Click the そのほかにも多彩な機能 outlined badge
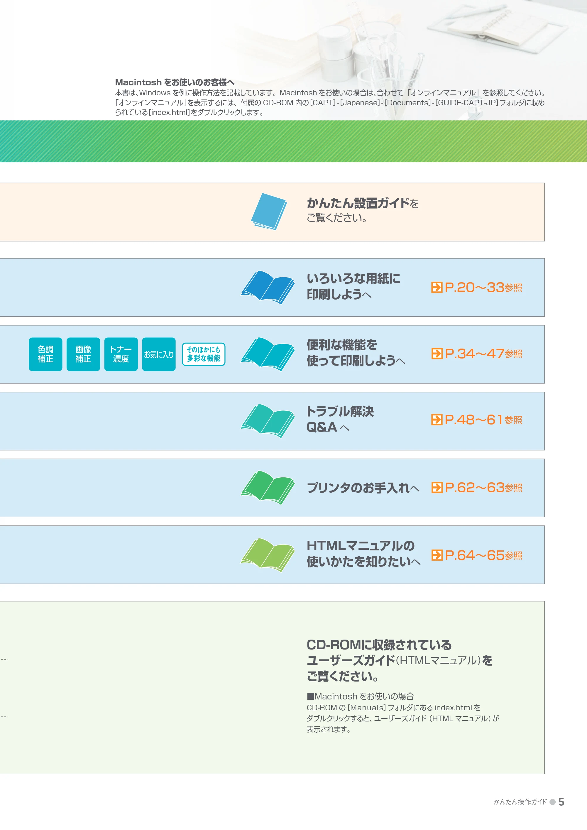 (204, 354)
